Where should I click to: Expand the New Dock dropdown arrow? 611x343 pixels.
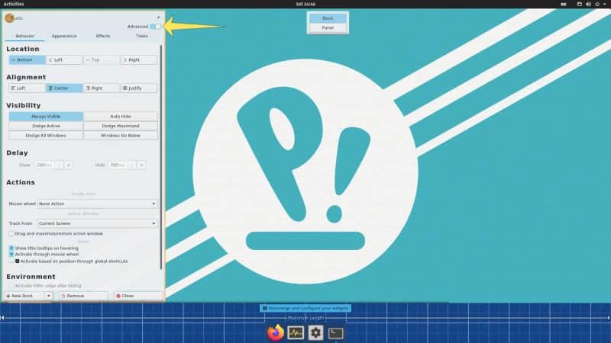pyautogui.click(x=48, y=295)
